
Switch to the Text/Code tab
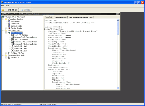click(49, 17)
